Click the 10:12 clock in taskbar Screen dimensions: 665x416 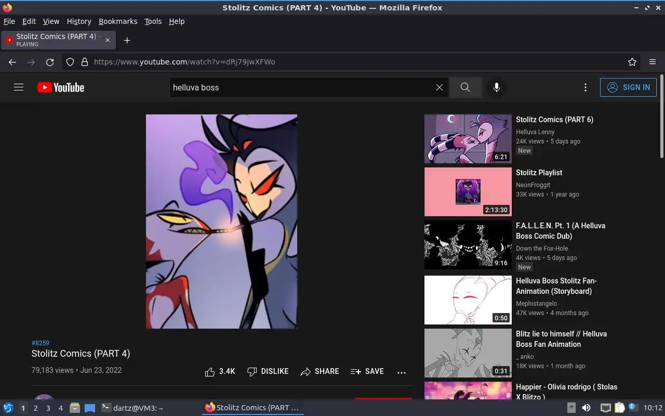(x=653, y=408)
